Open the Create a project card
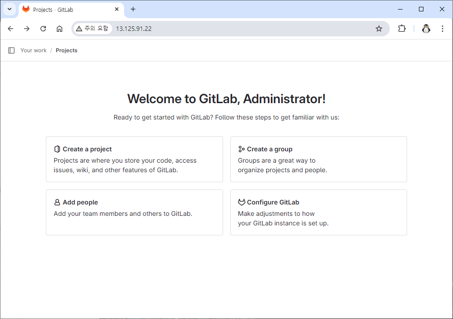The width and height of the screenshot is (453, 319). coord(134,159)
